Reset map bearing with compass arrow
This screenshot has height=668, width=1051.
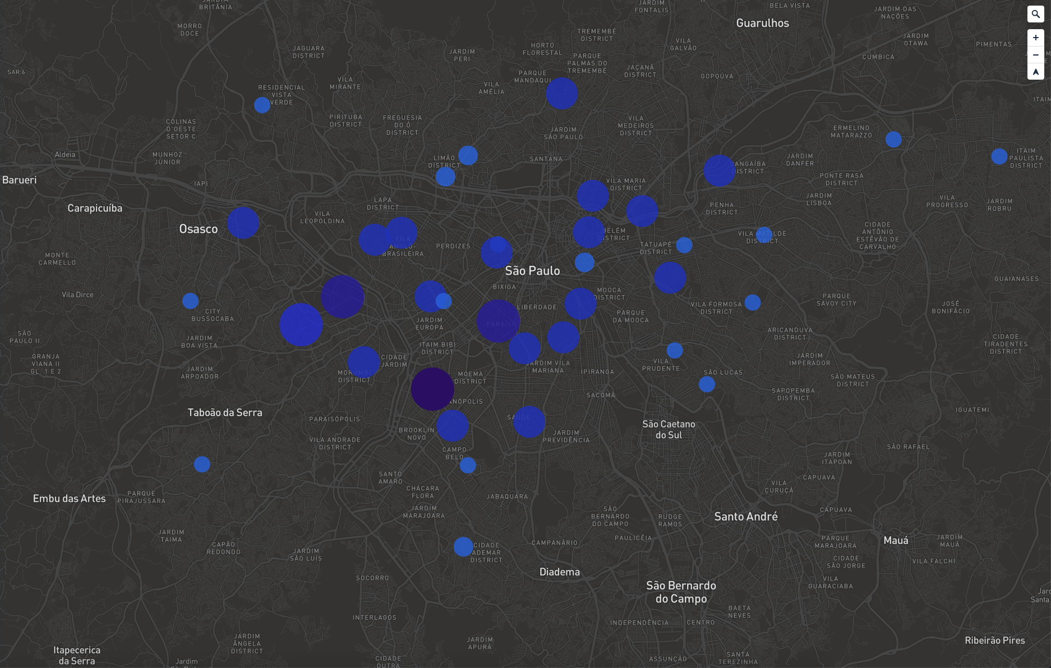pyautogui.click(x=1035, y=72)
